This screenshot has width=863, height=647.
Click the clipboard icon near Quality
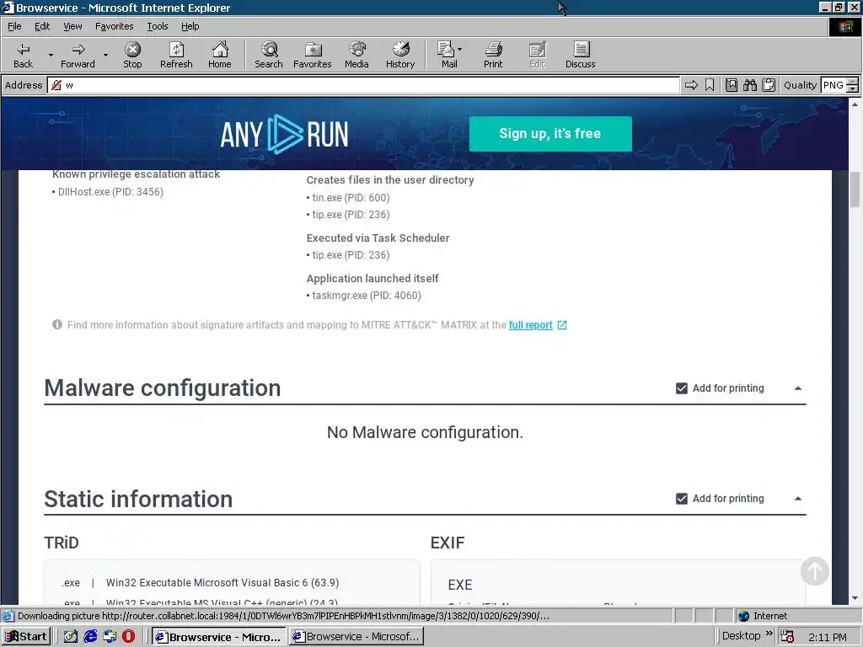coord(769,85)
